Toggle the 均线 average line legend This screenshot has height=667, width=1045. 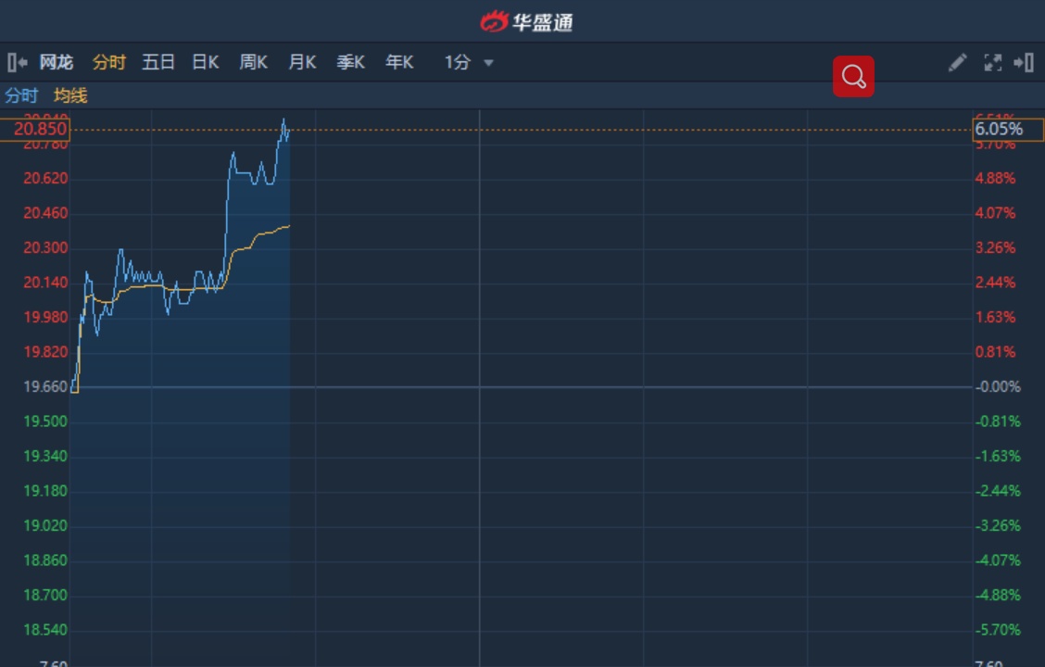click(x=70, y=95)
